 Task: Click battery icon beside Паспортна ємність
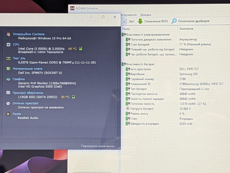(x=128, y=94)
